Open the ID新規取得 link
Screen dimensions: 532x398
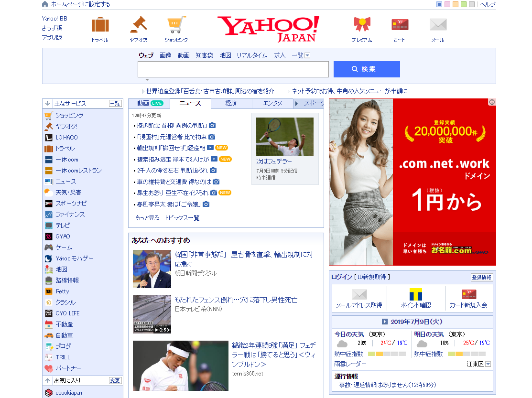coord(371,277)
